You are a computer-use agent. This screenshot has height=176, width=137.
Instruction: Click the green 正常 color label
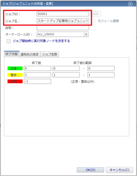(x=15, y=68)
